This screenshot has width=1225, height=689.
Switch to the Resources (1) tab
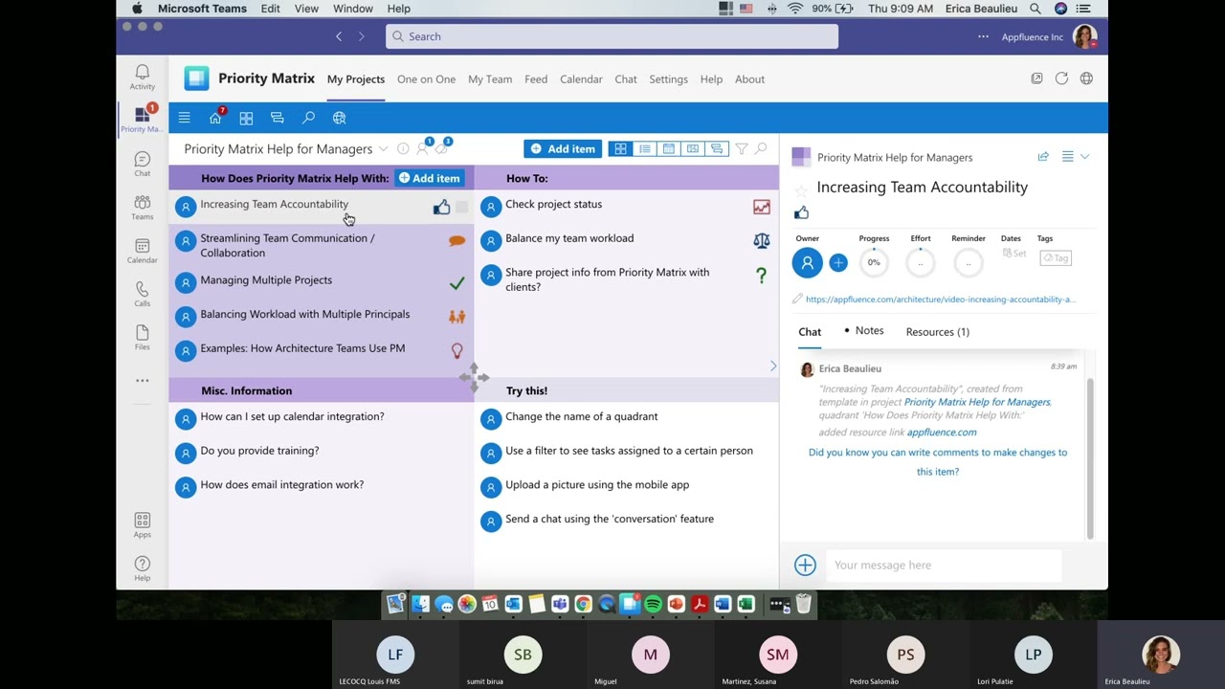[x=937, y=332]
